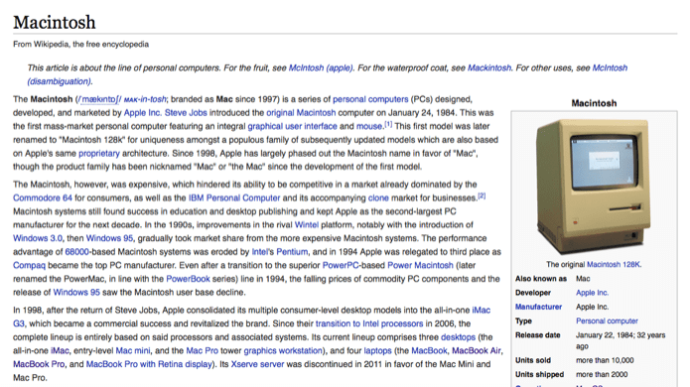
Task: Open the laptops link
Action: (377, 351)
